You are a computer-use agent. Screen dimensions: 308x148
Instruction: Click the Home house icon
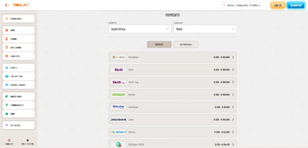tap(7, 30)
